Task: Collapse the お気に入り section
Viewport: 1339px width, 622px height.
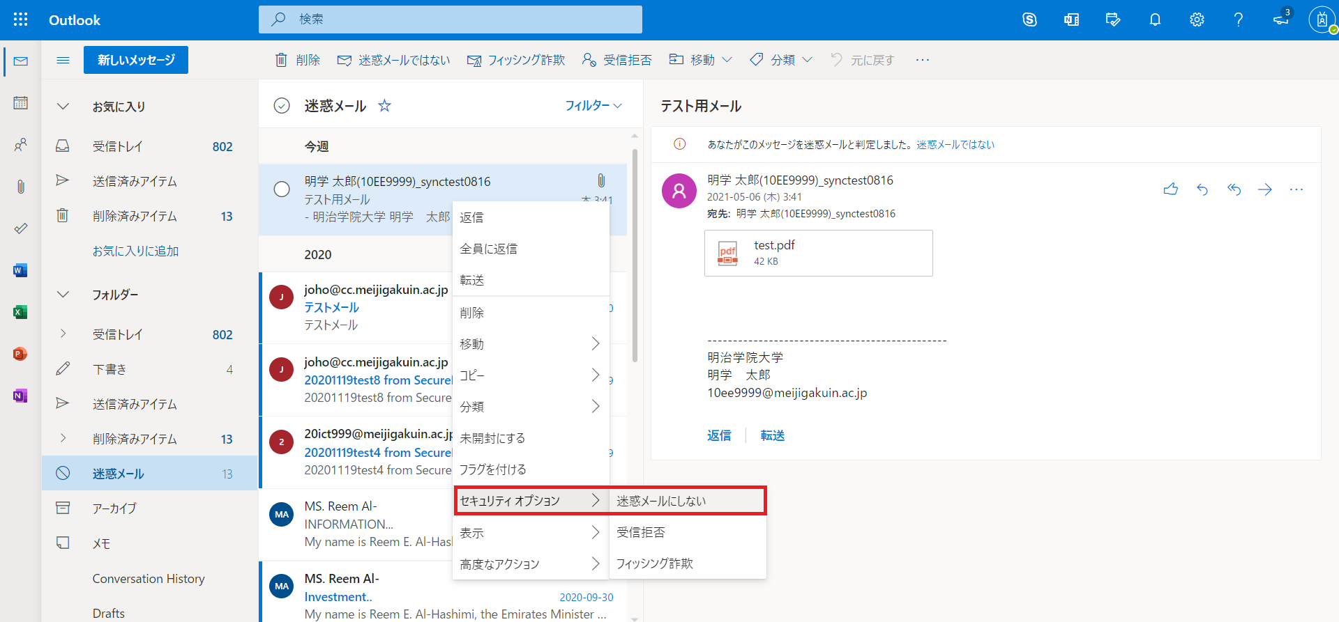Action: click(x=63, y=107)
